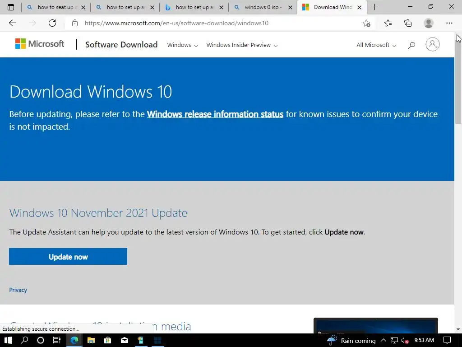The width and height of the screenshot is (462, 347).
Task: Click the laptop image thumbnail
Action: click(x=376, y=325)
